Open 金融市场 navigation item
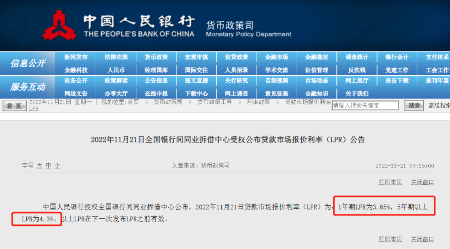450x249 pixels. coord(277,57)
